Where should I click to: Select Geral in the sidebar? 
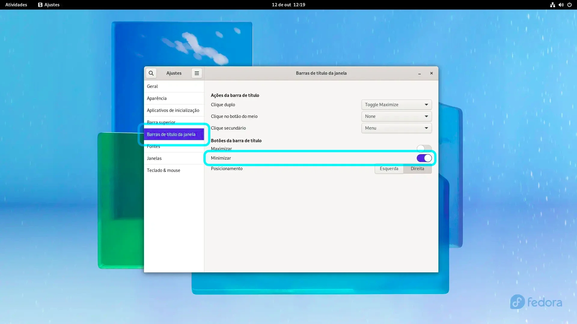click(x=174, y=86)
